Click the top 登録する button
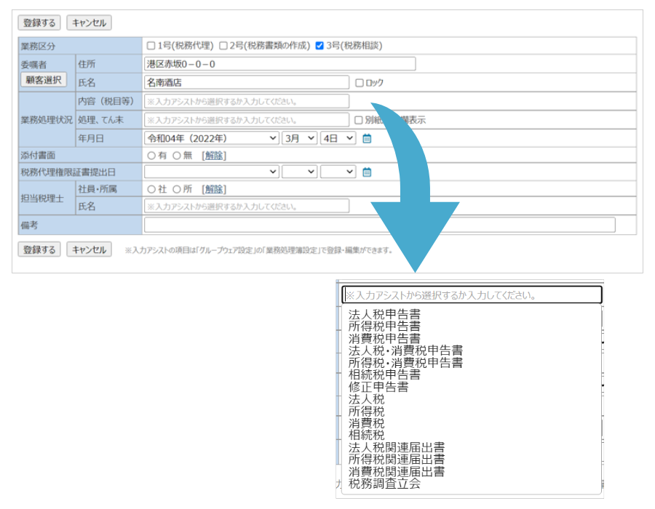Screen dimensions: 655x509 (39, 23)
